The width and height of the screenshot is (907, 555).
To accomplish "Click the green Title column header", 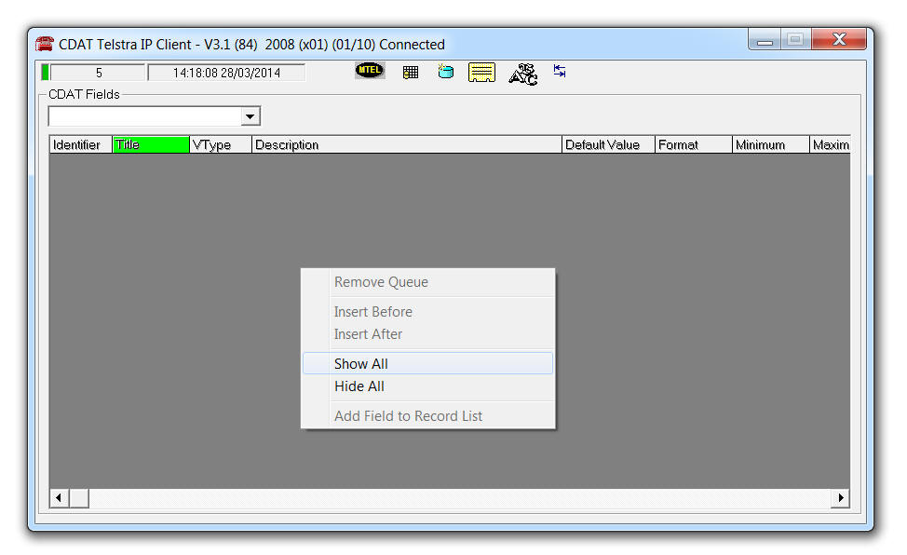I will coord(150,145).
